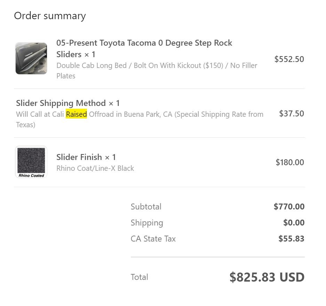Image resolution: width=326 pixels, height=306 pixels.
Task: Click the $0.00 shipping amount
Action: tap(294, 222)
